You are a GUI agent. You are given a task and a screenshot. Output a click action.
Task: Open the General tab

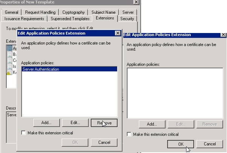coord(12,12)
